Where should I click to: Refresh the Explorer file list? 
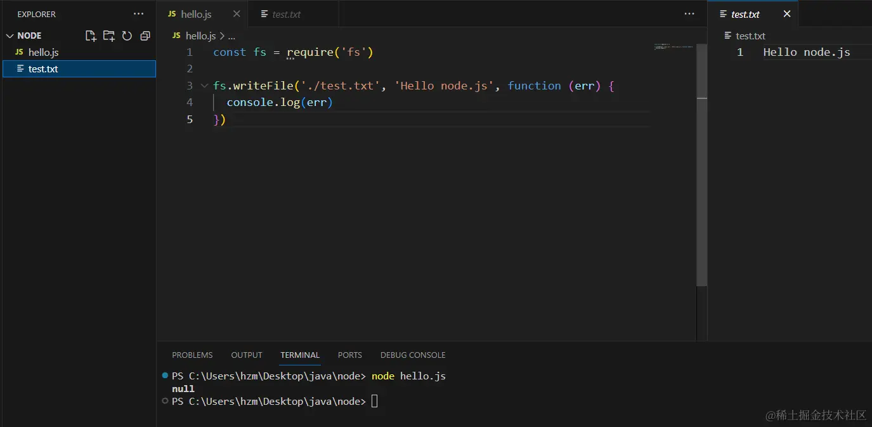pos(127,36)
